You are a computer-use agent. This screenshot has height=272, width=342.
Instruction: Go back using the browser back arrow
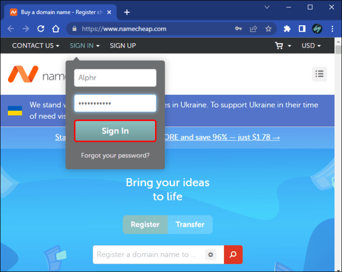[11, 29]
